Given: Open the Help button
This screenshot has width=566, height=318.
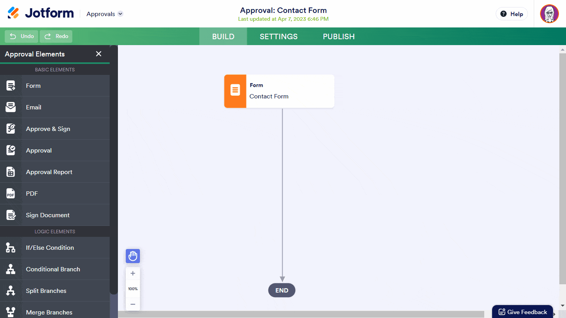Looking at the screenshot, I should tap(511, 14).
